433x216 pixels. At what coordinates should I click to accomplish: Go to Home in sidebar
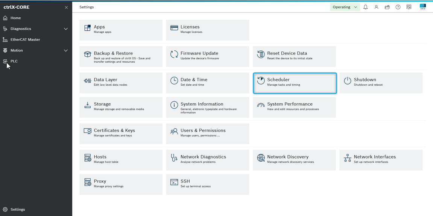pos(15,18)
